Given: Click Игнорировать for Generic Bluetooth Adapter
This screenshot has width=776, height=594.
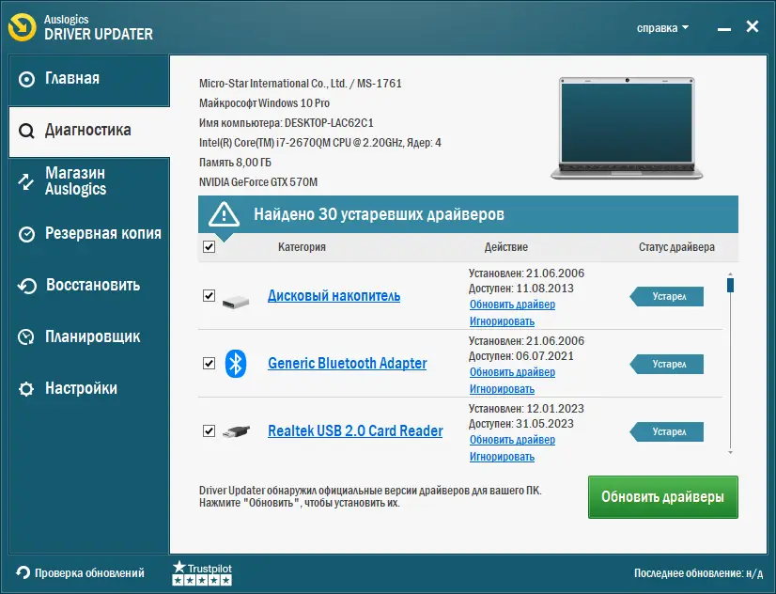Looking at the screenshot, I should pos(502,388).
